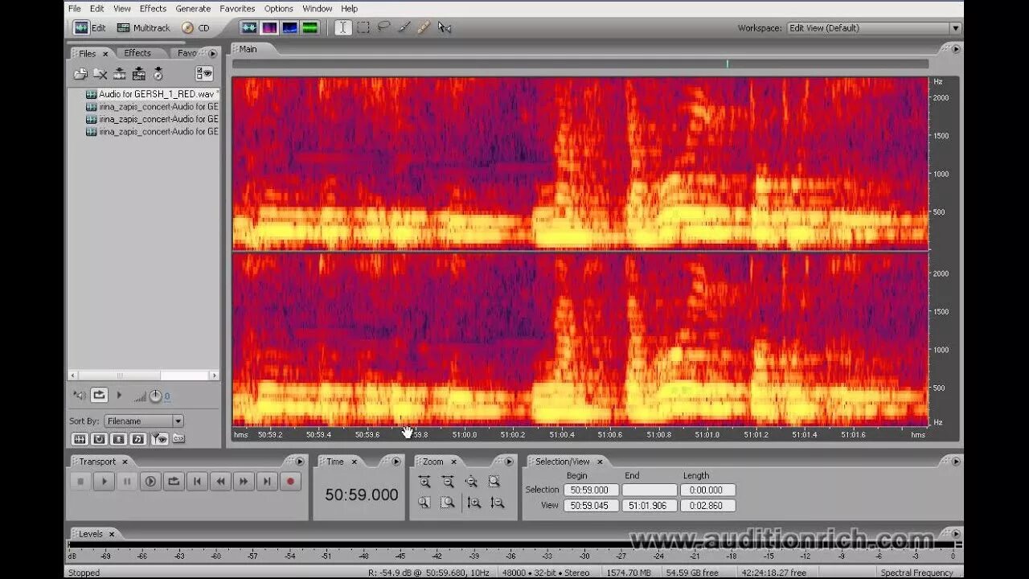Image resolution: width=1029 pixels, height=579 pixels.
Task: Toggle Loop Play in Files panel
Action: pyautogui.click(x=99, y=395)
